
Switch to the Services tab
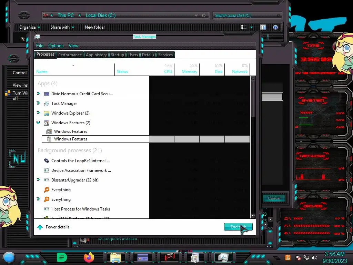pos(165,55)
